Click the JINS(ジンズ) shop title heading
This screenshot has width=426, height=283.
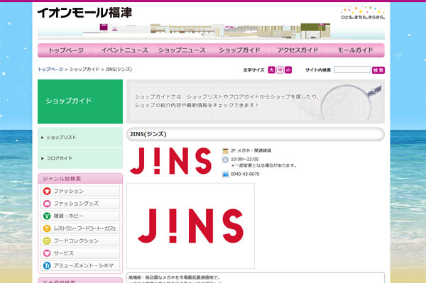pyautogui.click(x=148, y=134)
